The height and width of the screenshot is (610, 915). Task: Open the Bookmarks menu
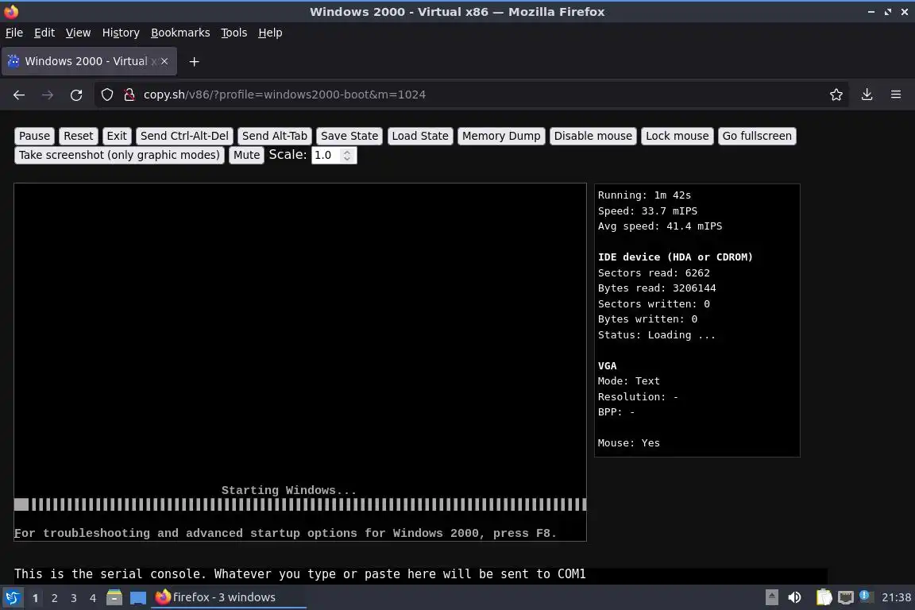pos(180,33)
